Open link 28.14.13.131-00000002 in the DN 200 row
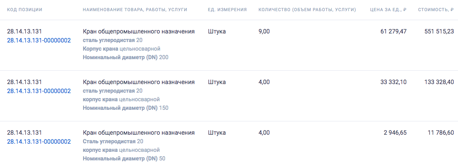 click(x=39, y=40)
